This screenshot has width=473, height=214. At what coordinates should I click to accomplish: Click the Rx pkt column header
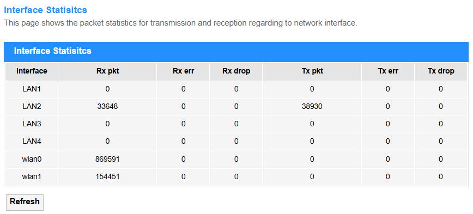[x=107, y=71]
